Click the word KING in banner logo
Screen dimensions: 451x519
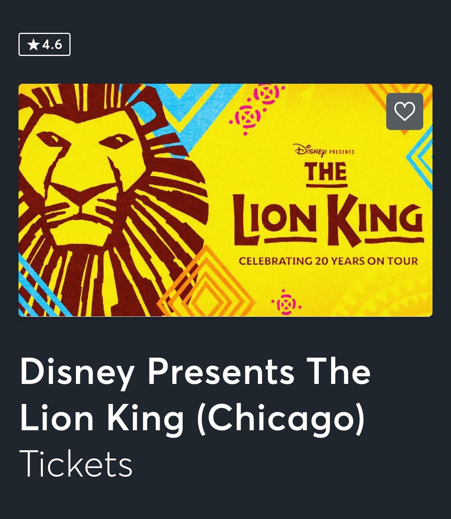coord(375,221)
